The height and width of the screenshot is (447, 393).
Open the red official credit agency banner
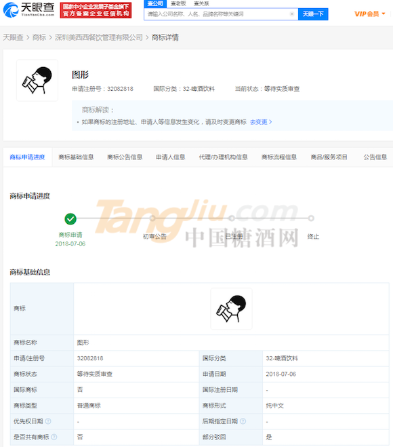click(96, 10)
